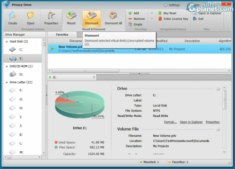The image size is (235, 169).
Task: Click the Mounted: 1 status indicator
Action: pos(149,162)
